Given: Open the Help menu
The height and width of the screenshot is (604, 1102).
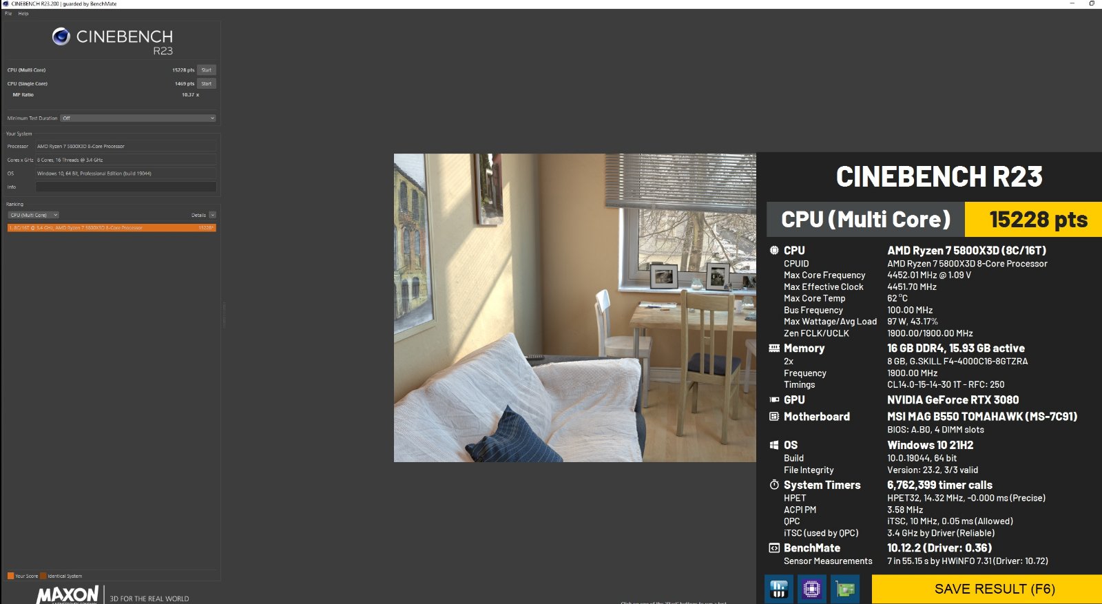Looking at the screenshot, I should pos(23,13).
